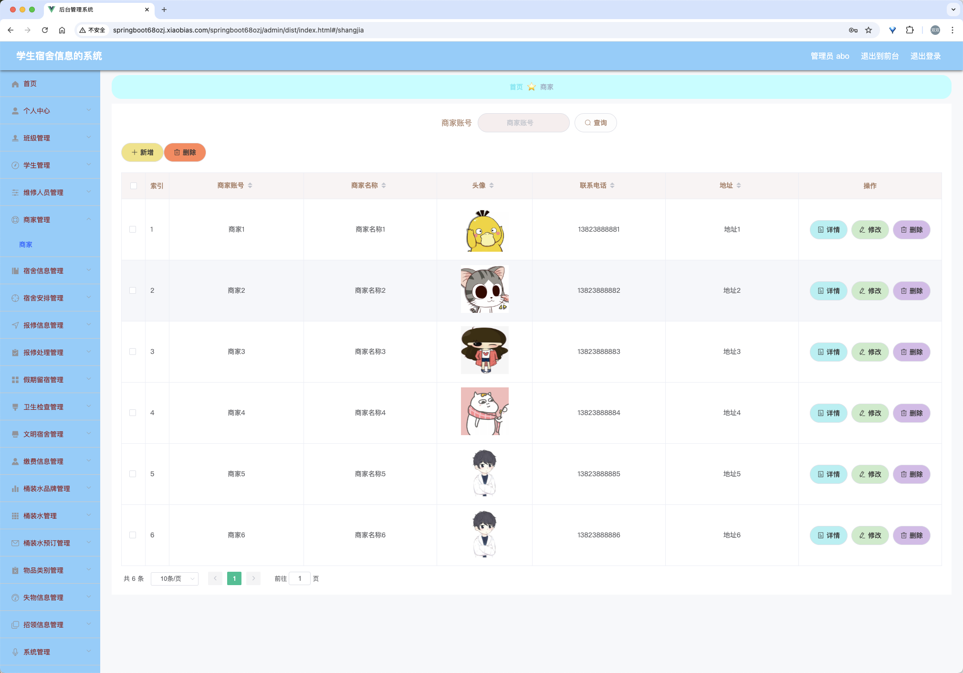
Task: Click the 报修信息管理 paper-plane icon
Action: (x=15, y=326)
